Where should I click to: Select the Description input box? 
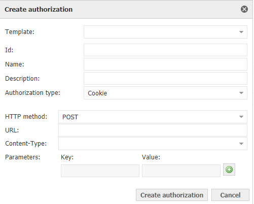(x=165, y=79)
